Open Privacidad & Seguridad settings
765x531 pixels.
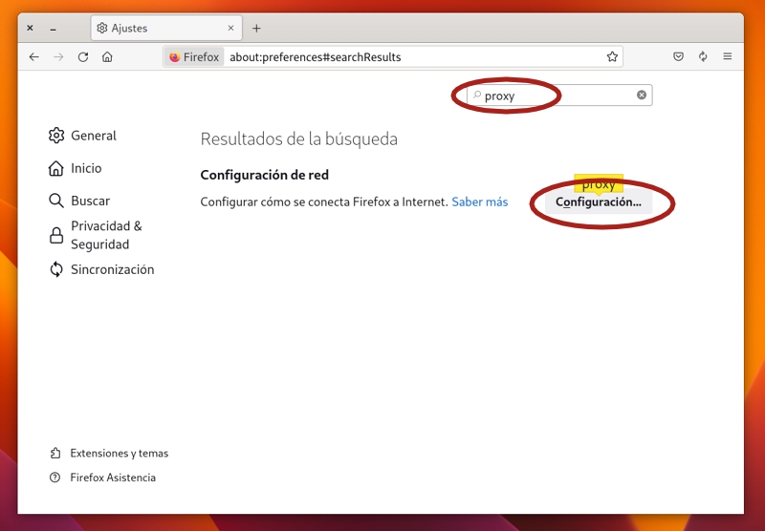coord(105,235)
